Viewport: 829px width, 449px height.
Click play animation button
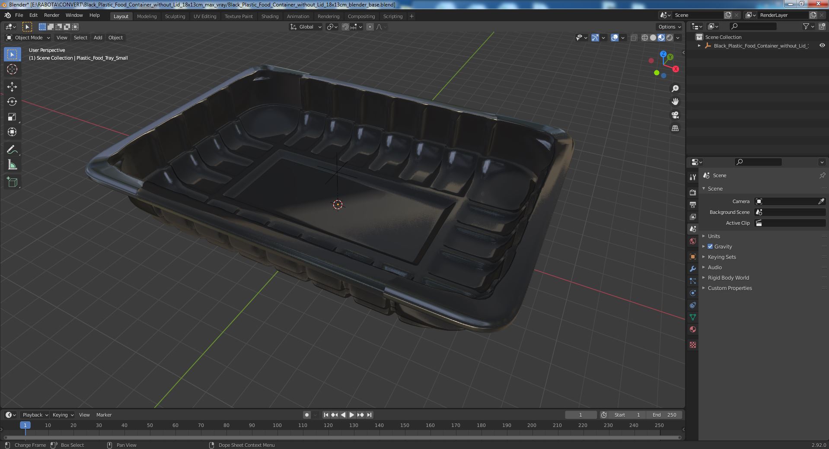click(x=351, y=414)
